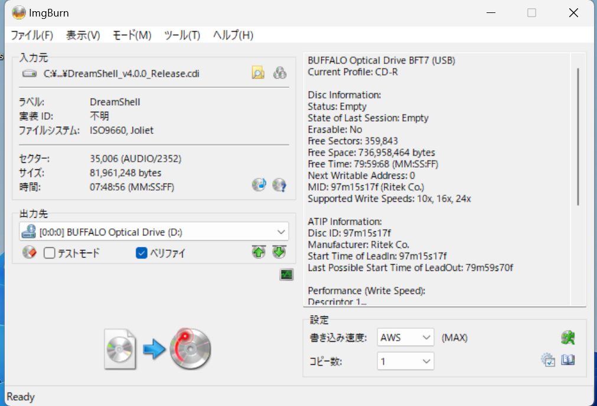Click the label value DreamShell
The image size is (597, 406).
click(115, 102)
